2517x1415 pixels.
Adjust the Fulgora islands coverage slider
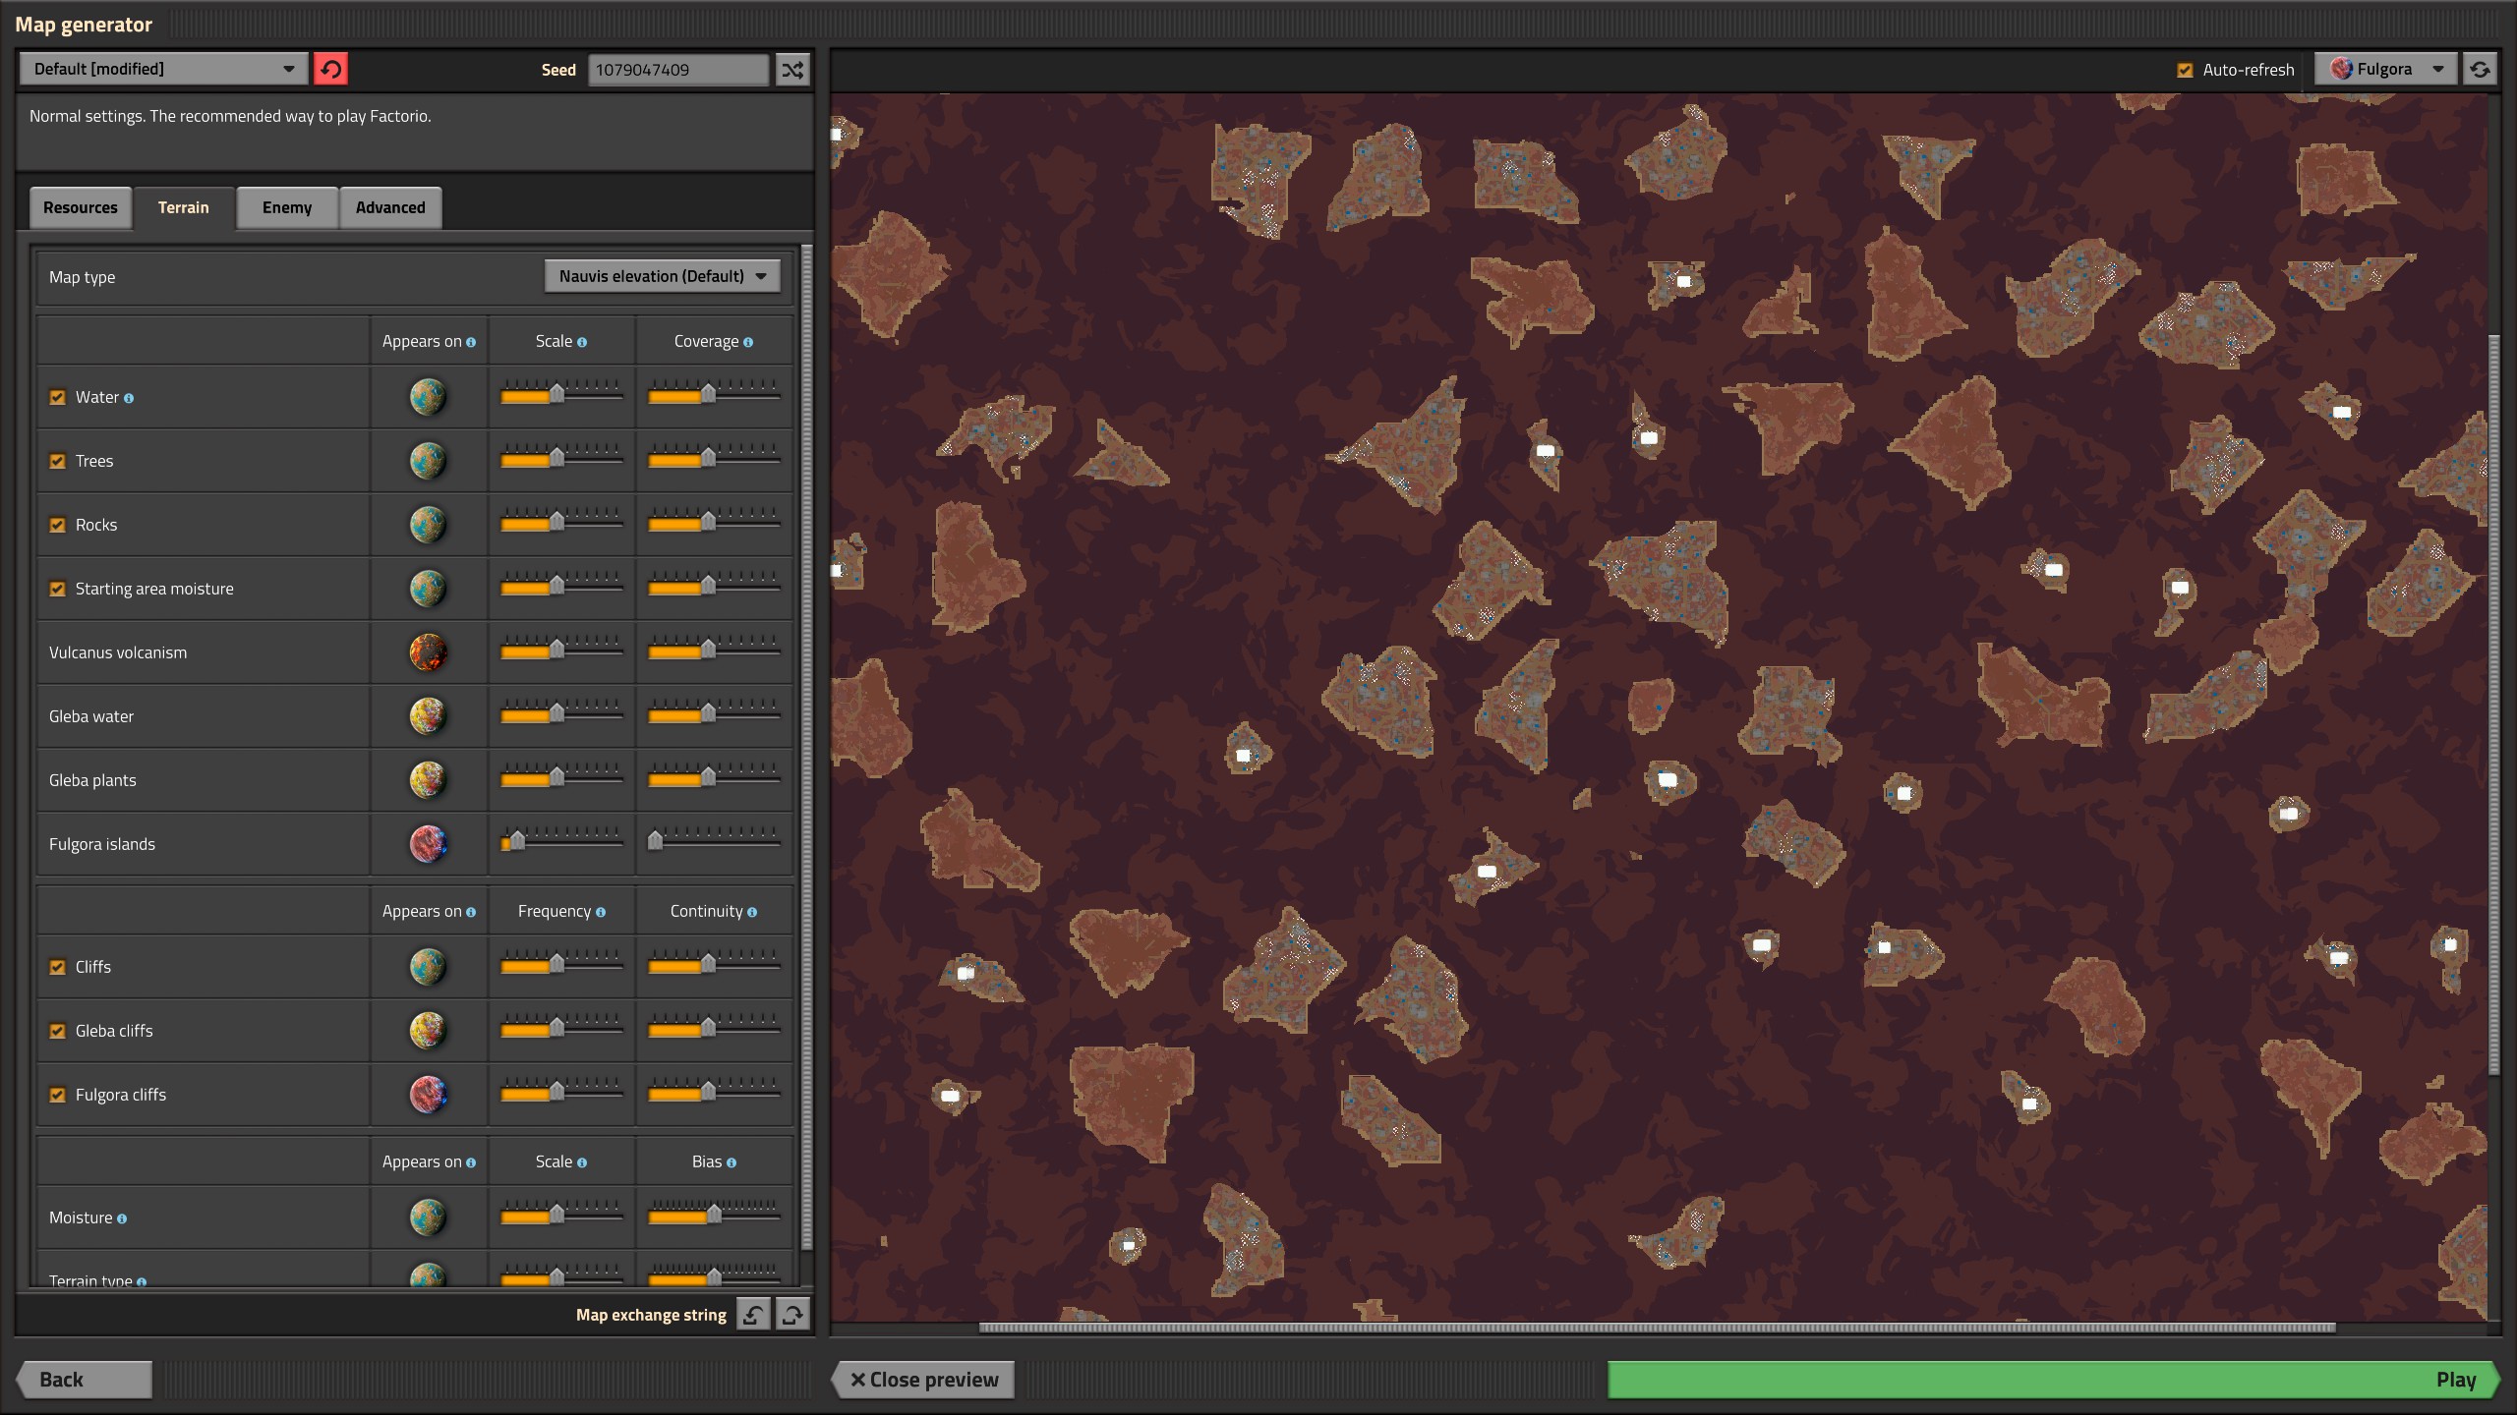point(714,842)
